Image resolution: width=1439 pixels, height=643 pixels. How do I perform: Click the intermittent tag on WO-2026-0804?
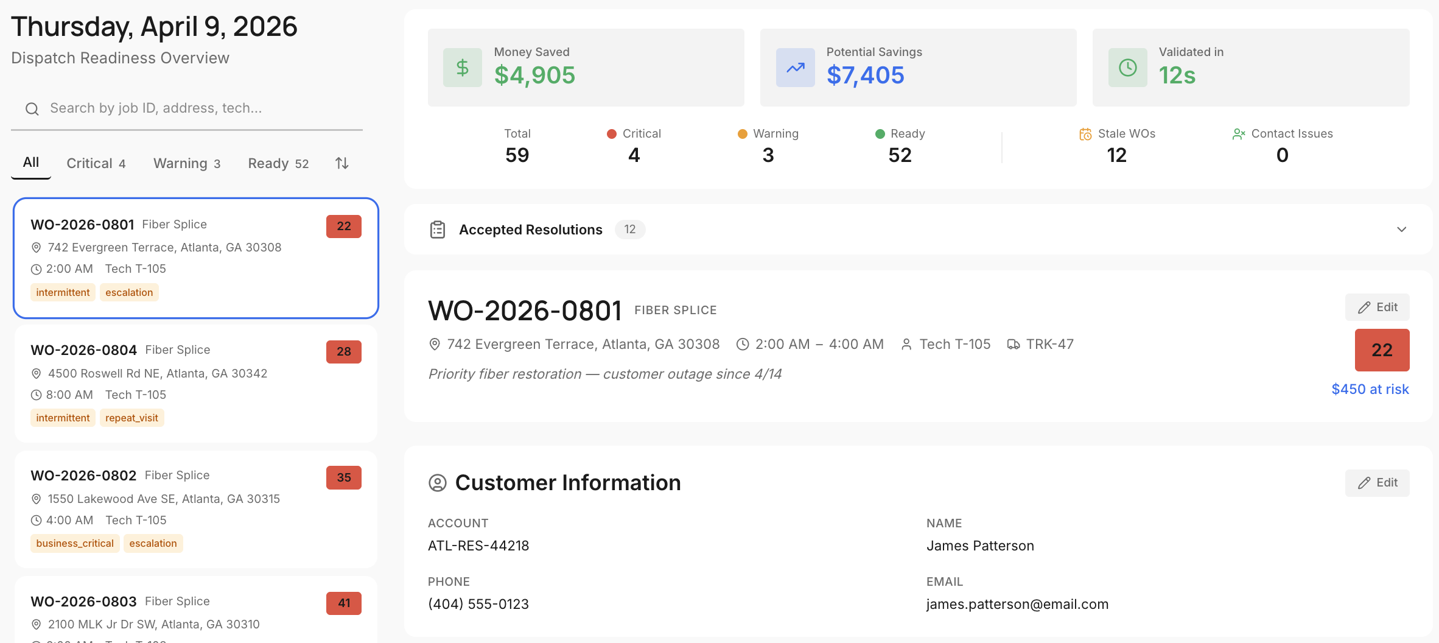coord(63,418)
